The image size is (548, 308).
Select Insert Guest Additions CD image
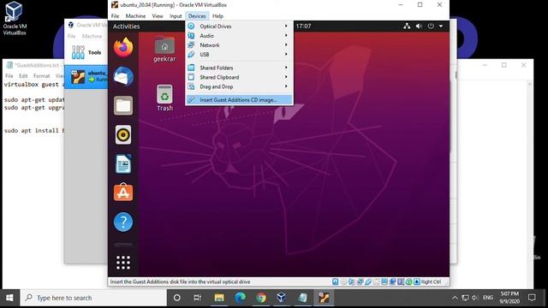click(x=239, y=100)
